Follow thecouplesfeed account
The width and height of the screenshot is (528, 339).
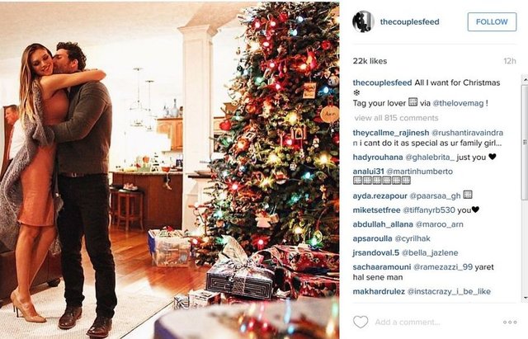coord(492,22)
